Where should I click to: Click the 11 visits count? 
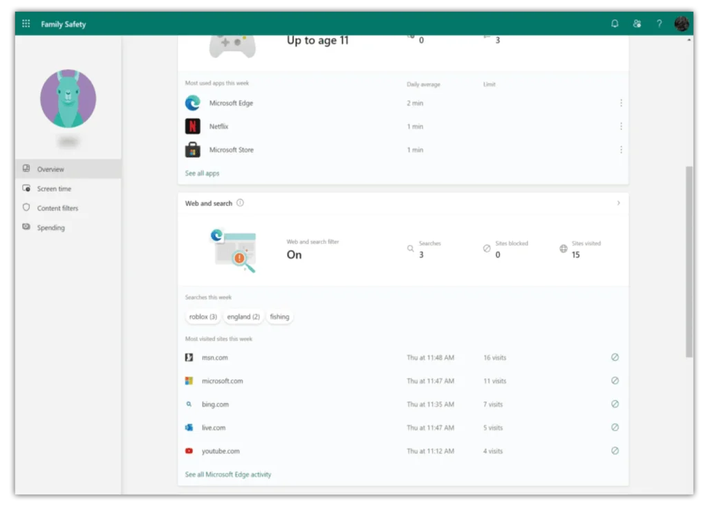click(495, 381)
